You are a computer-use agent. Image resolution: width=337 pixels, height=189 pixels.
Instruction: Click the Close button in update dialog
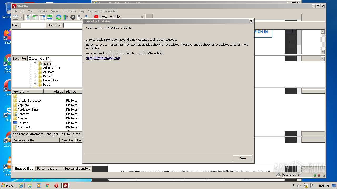(242, 158)
